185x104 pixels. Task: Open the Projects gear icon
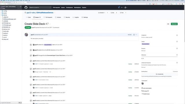coord(177,49)
